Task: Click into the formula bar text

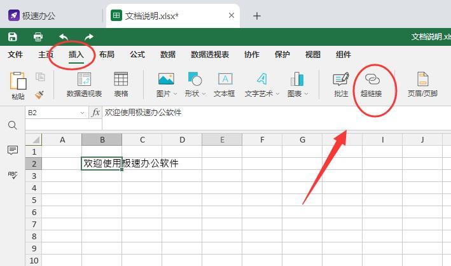Action: [143, 113]
